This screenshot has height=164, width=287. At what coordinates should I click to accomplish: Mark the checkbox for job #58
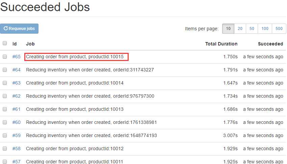point(5,149)
